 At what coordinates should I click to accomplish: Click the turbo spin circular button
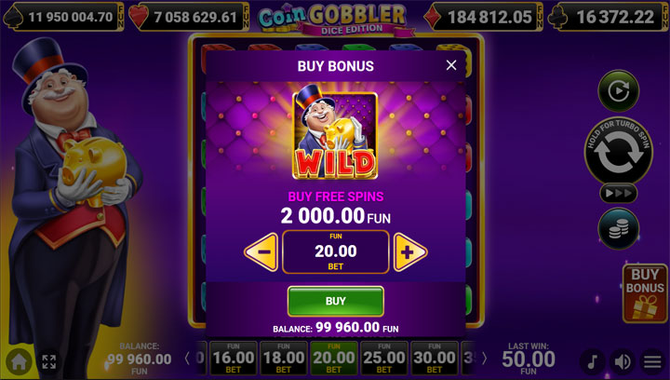(618, 151)
